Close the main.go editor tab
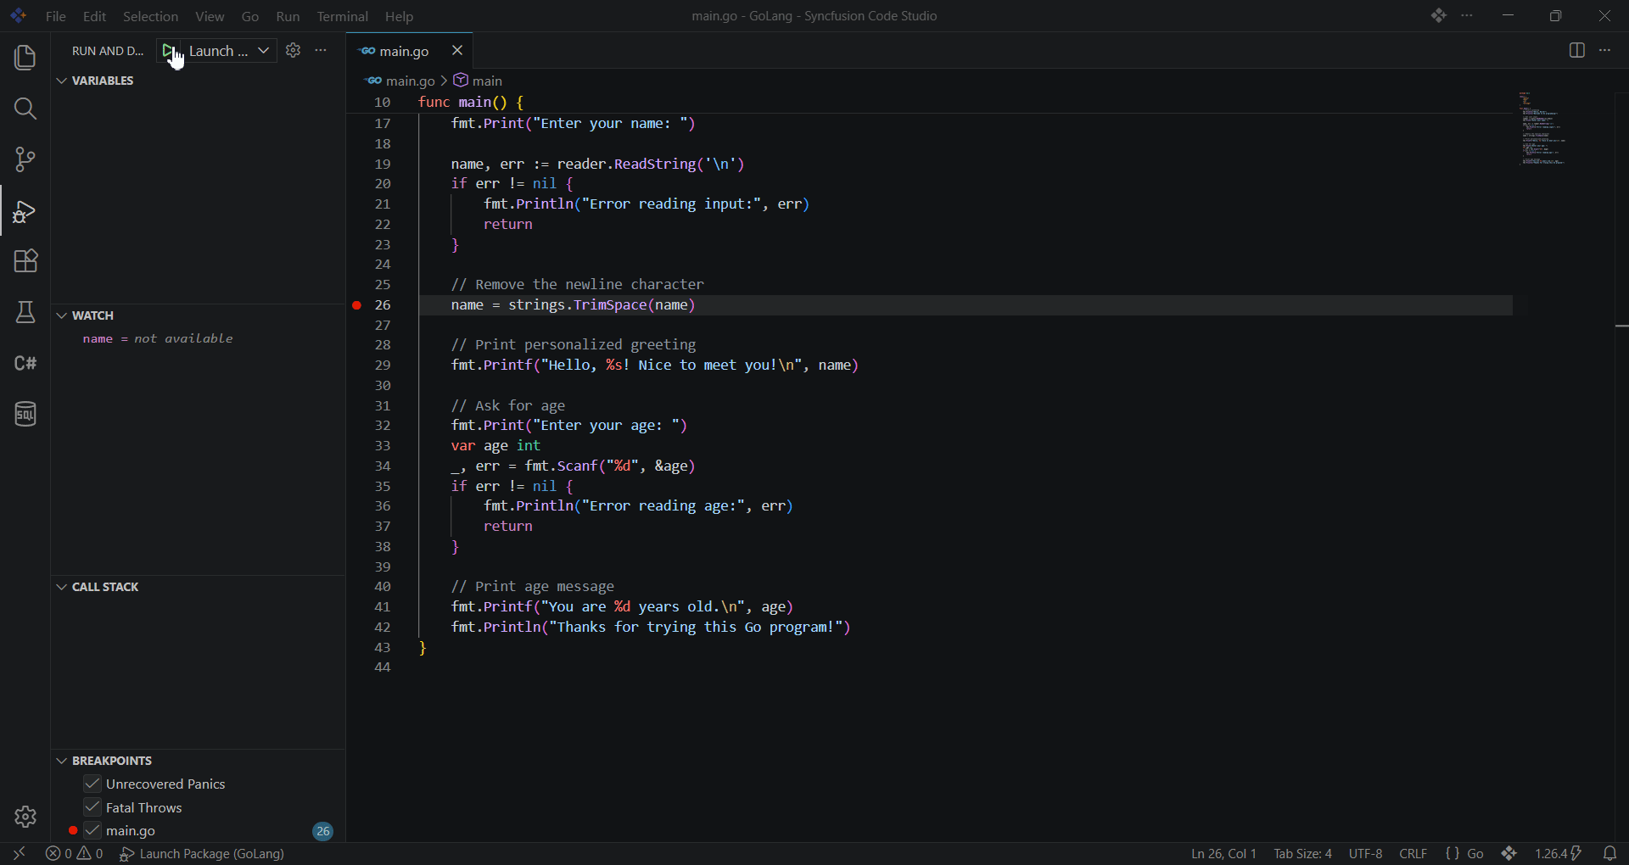The width and height of the screenshot is (1629, 865). tap(457, 51)
